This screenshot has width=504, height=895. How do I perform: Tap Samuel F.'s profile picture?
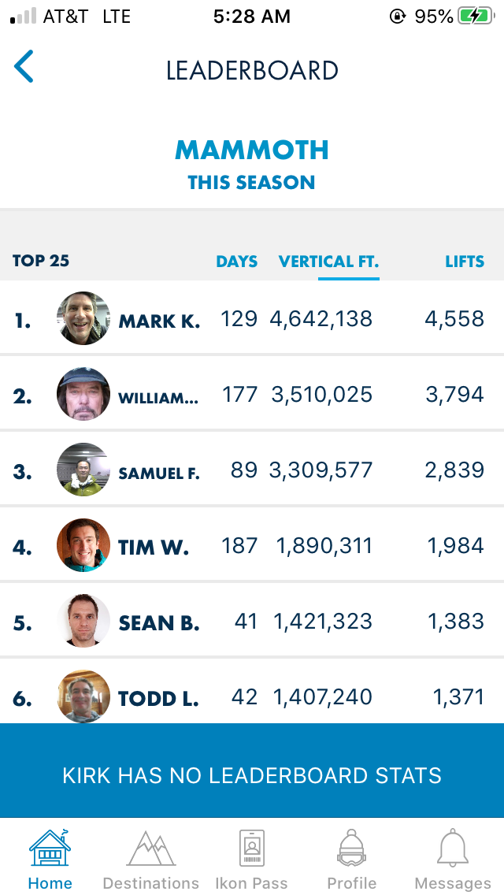coord(83,470)
